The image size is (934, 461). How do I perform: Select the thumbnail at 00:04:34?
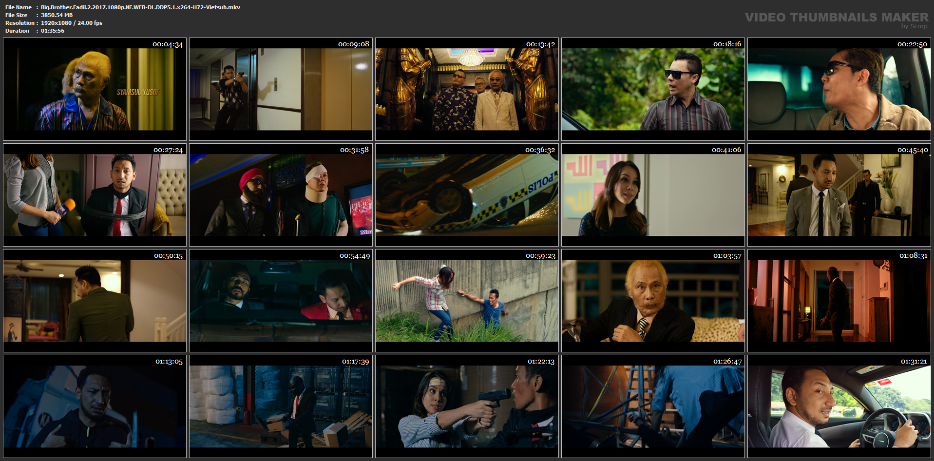pyautogui.click(x=95, y=89)
